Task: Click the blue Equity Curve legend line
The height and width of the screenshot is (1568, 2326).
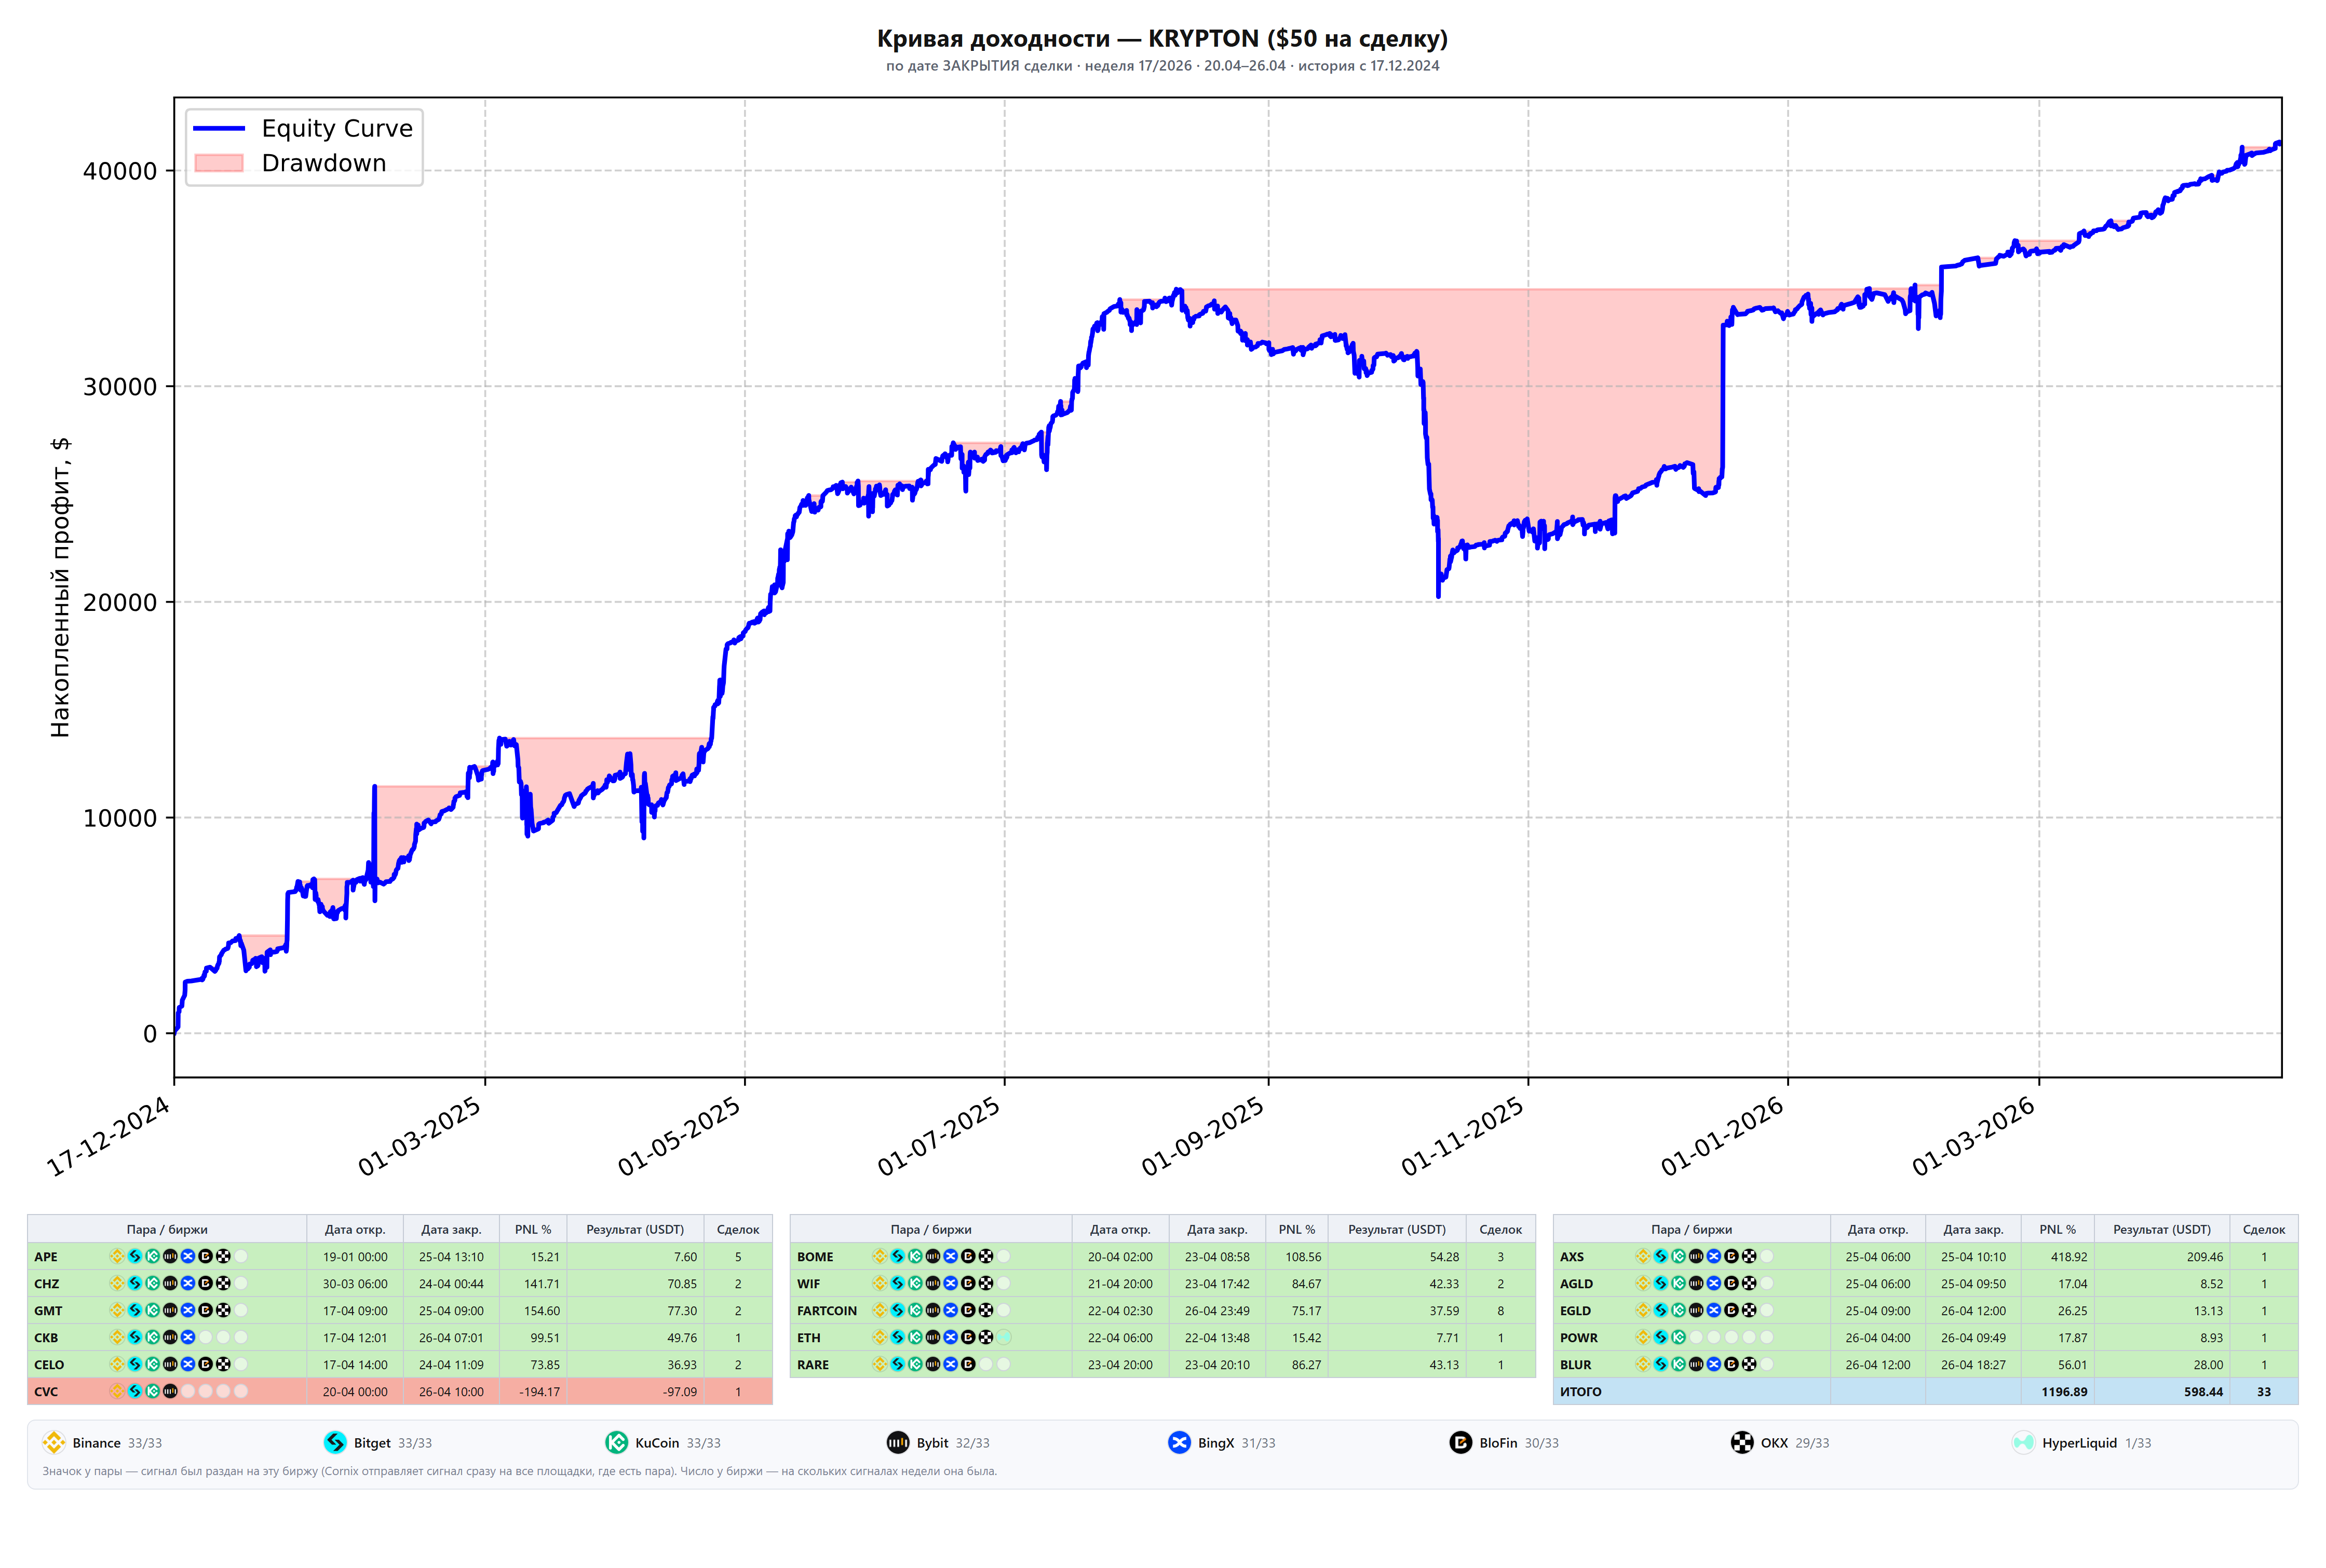Action: tap(219, 128)
